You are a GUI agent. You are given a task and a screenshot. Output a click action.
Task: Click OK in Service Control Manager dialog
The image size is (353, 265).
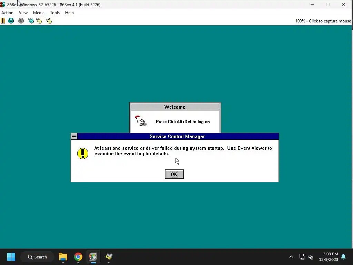(174, 174)
